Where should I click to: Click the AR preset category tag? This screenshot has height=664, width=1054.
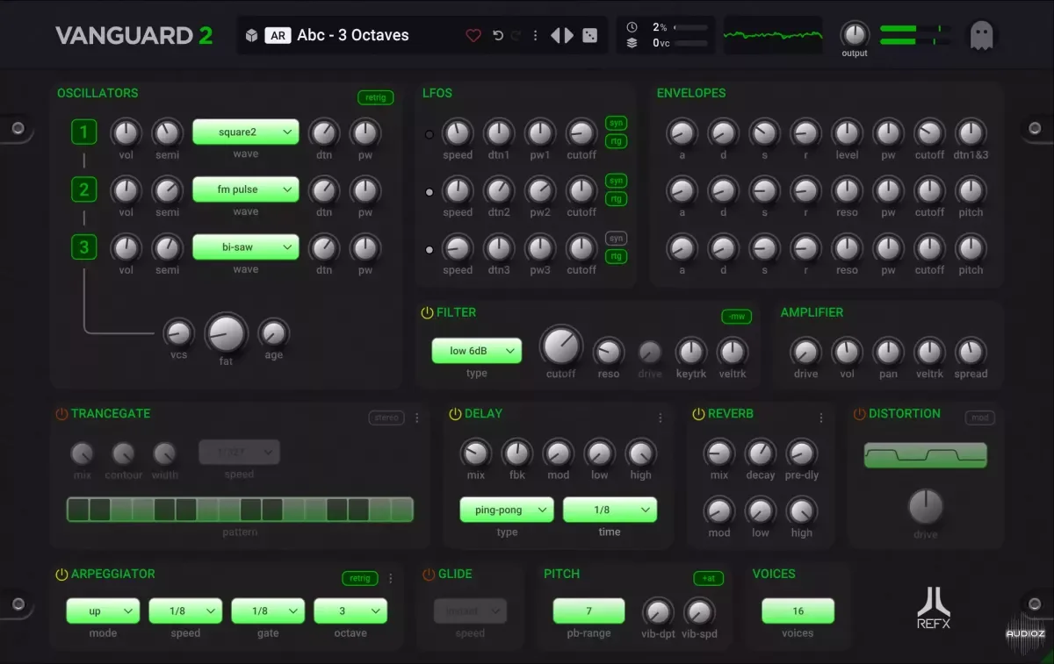click(278, 36)
